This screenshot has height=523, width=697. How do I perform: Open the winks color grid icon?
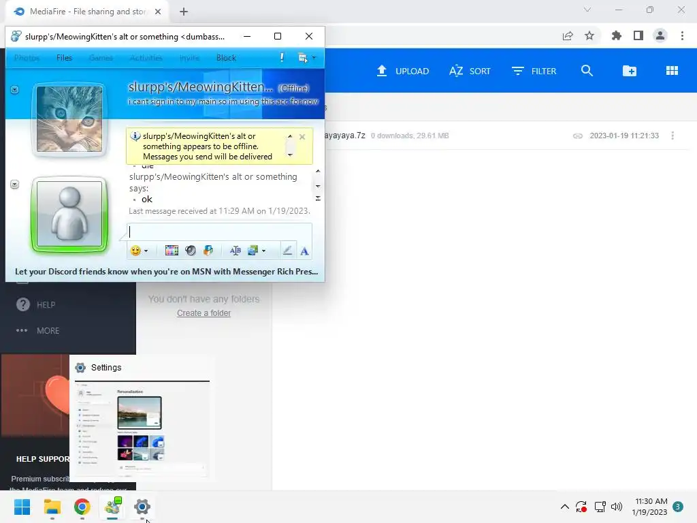click(x=172, y=251)
